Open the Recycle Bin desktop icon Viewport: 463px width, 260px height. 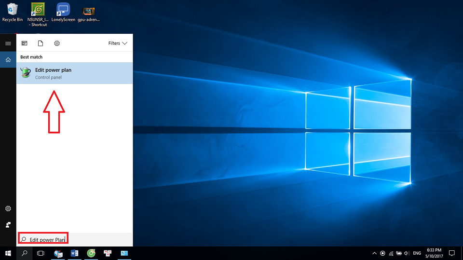[x=12, y=13]
